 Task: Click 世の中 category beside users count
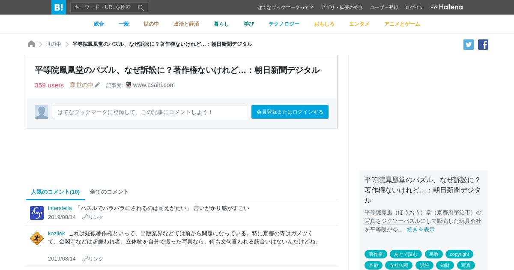click(81, 85)
